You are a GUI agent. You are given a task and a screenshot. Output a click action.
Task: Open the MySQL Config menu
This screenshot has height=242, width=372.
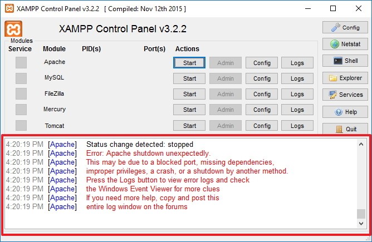[x=262, y=78]
